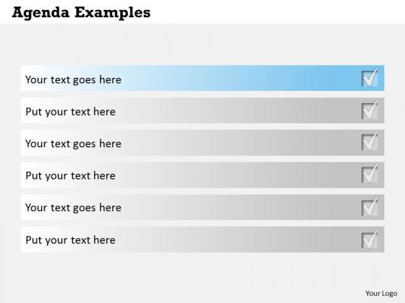Check the box on the fourth agenda row
The height and width of the screenshot is (303, 405).
tap(370, 174)
